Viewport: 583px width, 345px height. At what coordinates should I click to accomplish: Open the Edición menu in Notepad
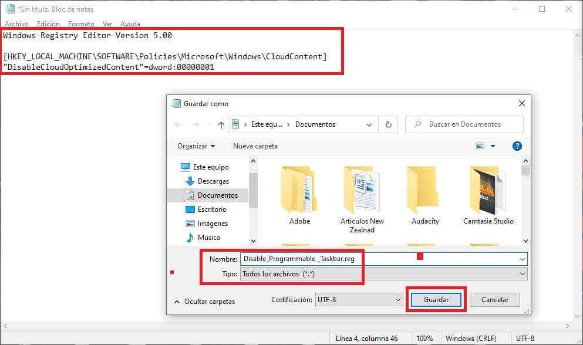point(48,24)
